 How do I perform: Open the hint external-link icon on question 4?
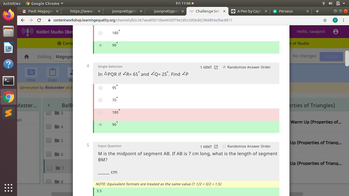216,67
